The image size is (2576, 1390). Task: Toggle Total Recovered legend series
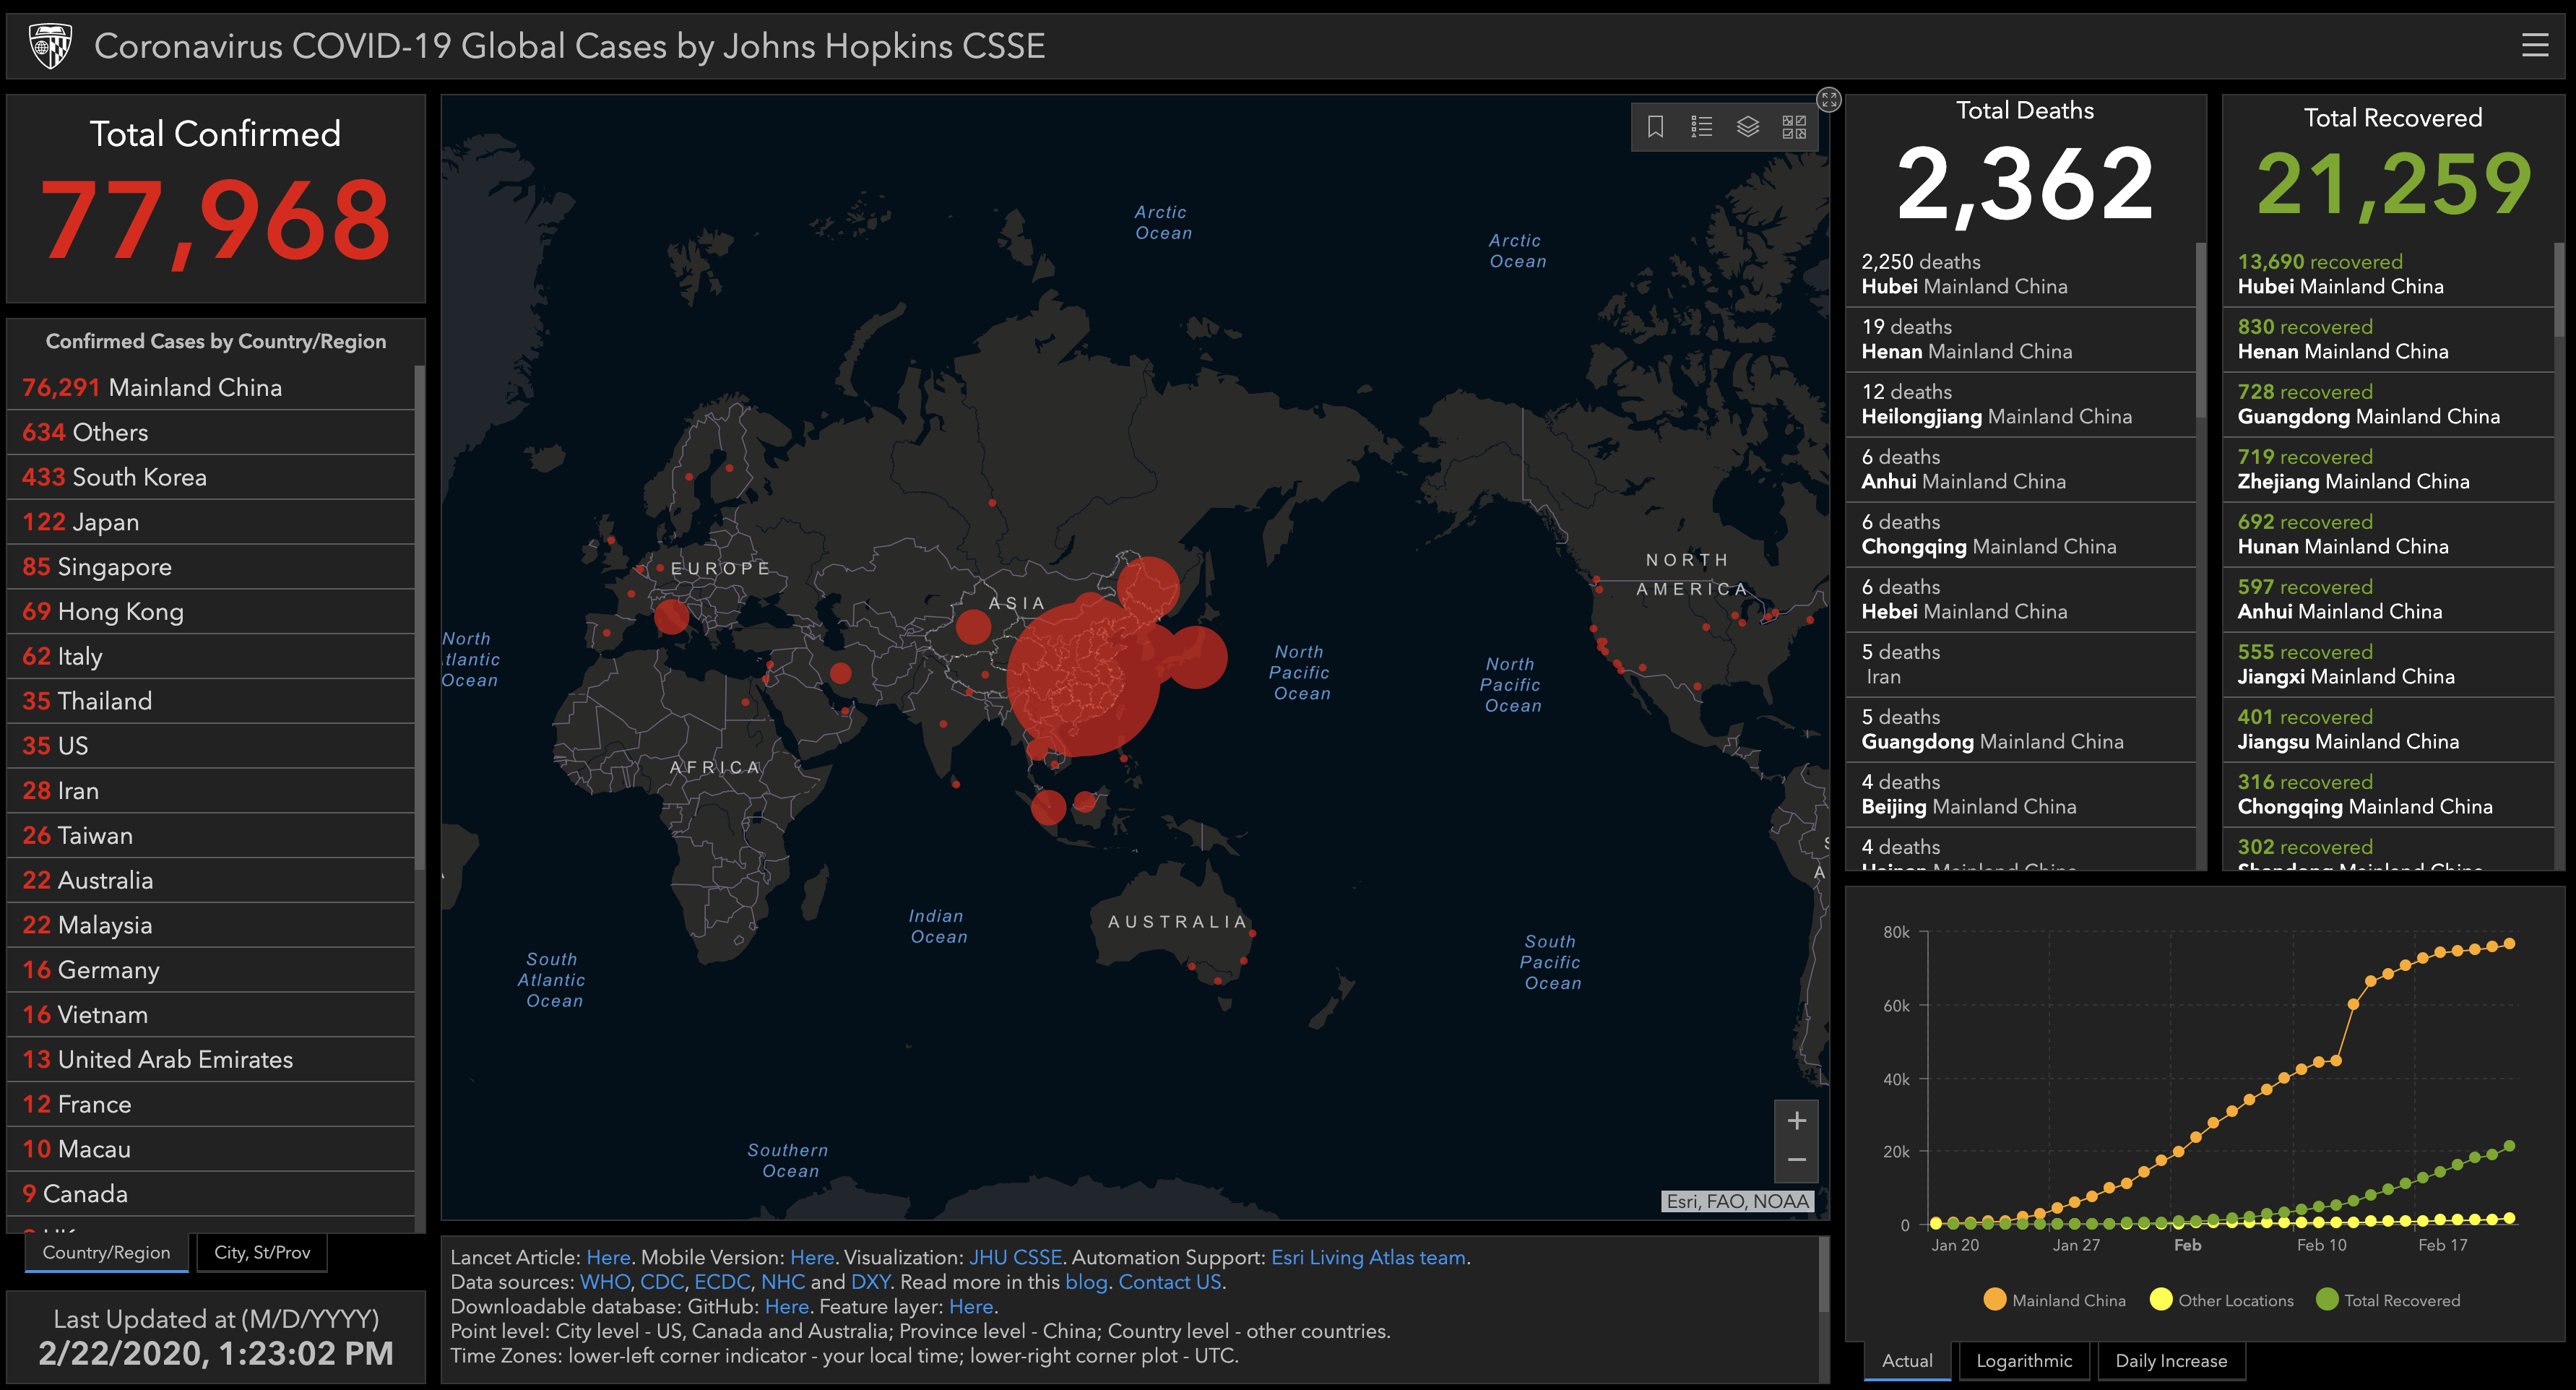tap(2388, 1299)
